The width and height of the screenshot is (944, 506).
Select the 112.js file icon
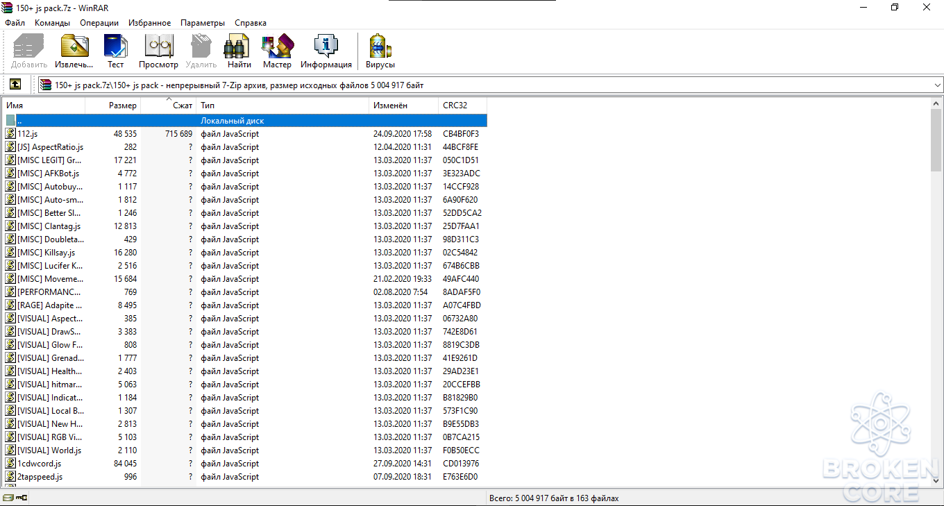10,134
